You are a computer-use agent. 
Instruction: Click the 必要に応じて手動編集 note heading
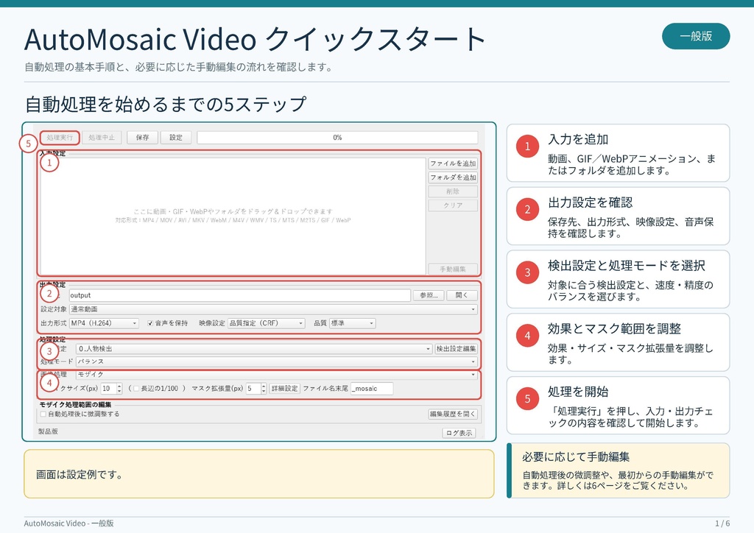[x=576, y=456]
